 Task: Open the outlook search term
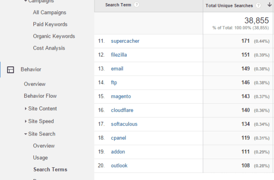pyautogui.click(x=119, y=165)
